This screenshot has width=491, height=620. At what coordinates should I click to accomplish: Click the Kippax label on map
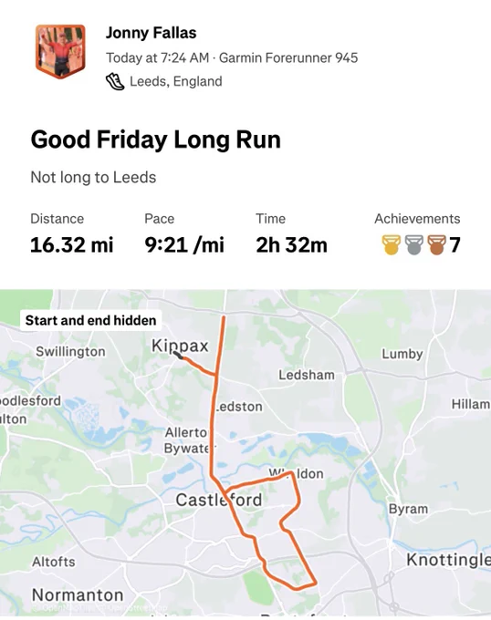tap(180, 346)
